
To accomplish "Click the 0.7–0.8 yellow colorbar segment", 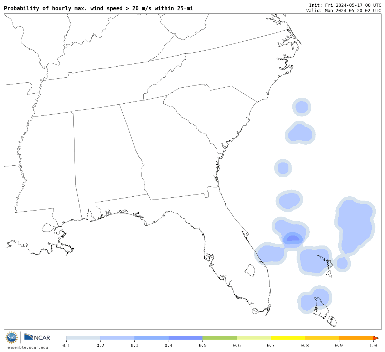I will coord(288,338).
